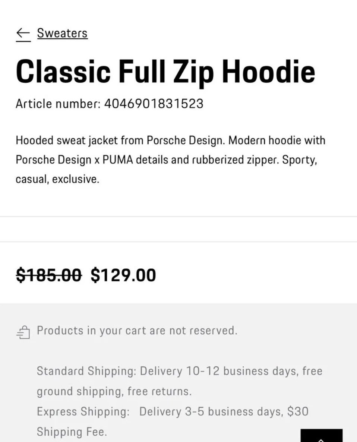Screen dimensions: 357x442
Task: Click the '$30 Shipping Fee' text
Action: (173, 422)
